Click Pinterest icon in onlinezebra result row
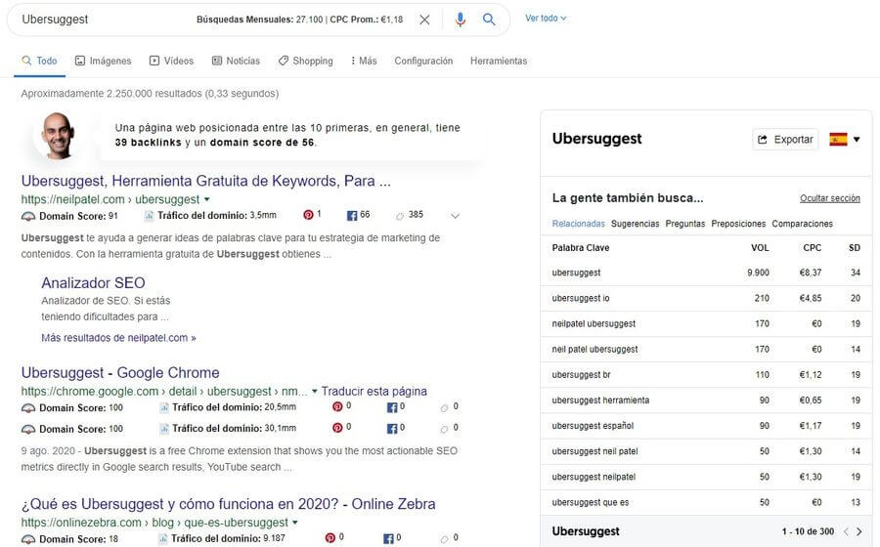This screenshot has height=547, width=880. [330, 538]
